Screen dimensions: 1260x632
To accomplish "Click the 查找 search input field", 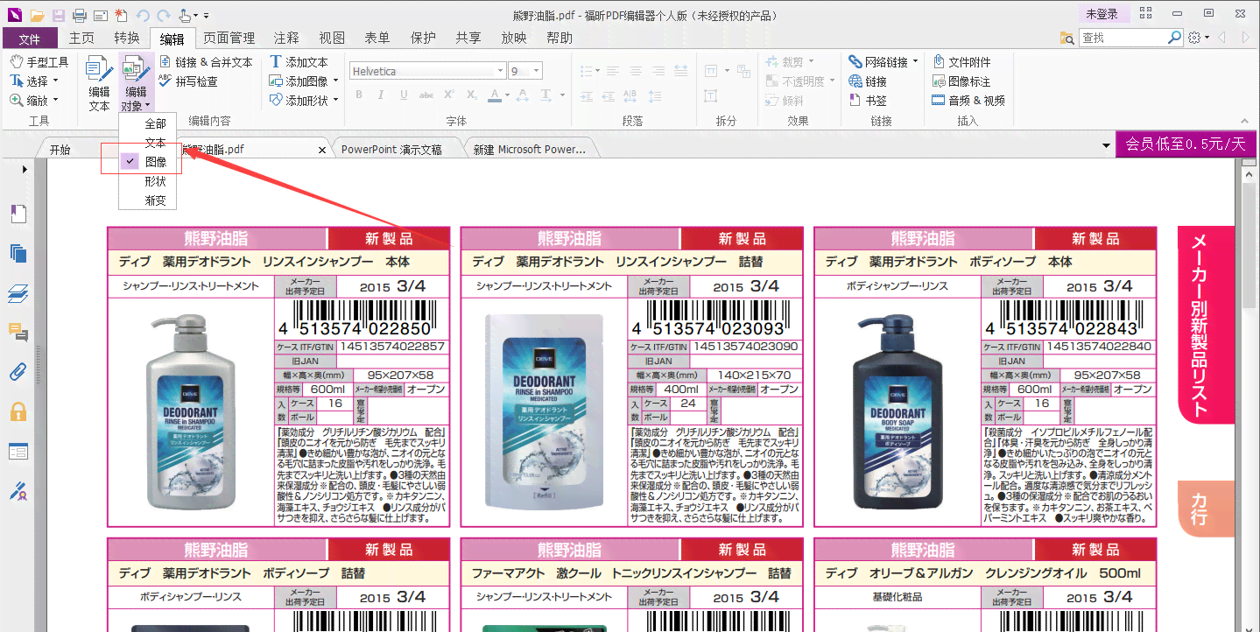I will coord(1122,38).
